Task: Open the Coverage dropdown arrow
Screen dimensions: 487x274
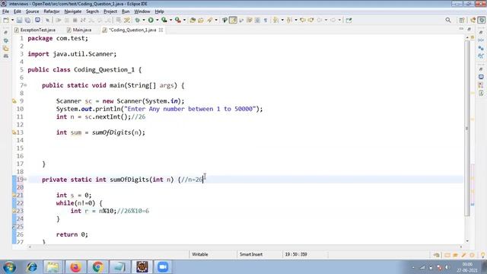Action: click(170, 21)
